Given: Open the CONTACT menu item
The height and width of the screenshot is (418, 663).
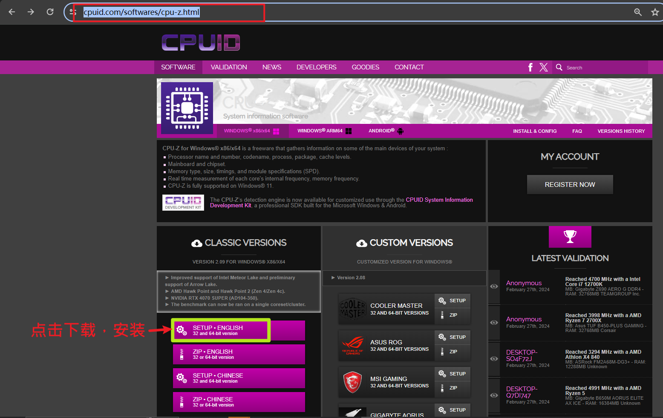Looking at the screenshot, I should point(409,67).
